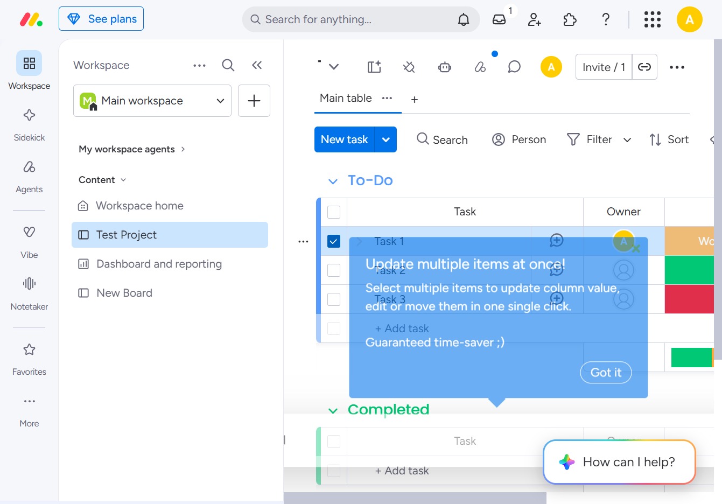This screenshot has width=722, height=504.
Task: Click the Invite / 1 button
Action: pos(604,67)
